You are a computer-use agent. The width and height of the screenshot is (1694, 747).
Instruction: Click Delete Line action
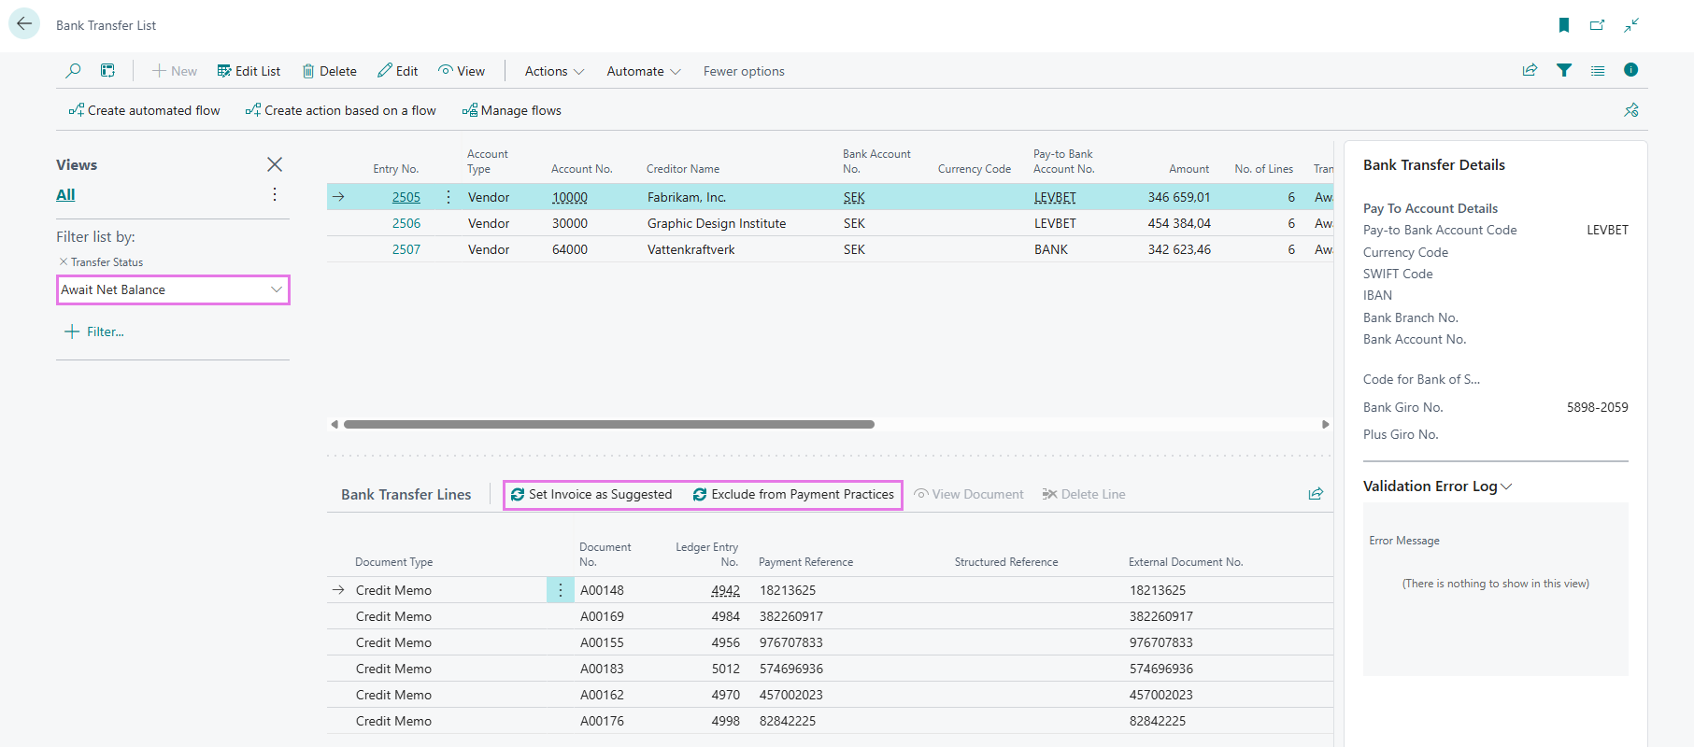click(1084, 494)
